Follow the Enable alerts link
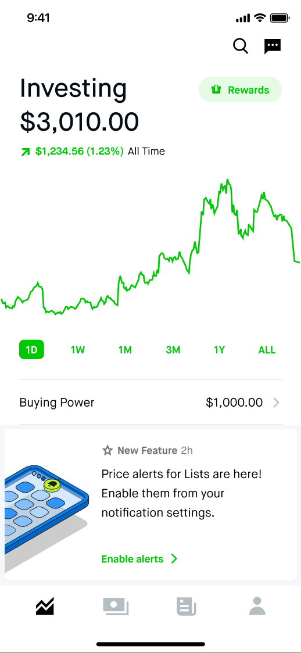 coord(132,558)
